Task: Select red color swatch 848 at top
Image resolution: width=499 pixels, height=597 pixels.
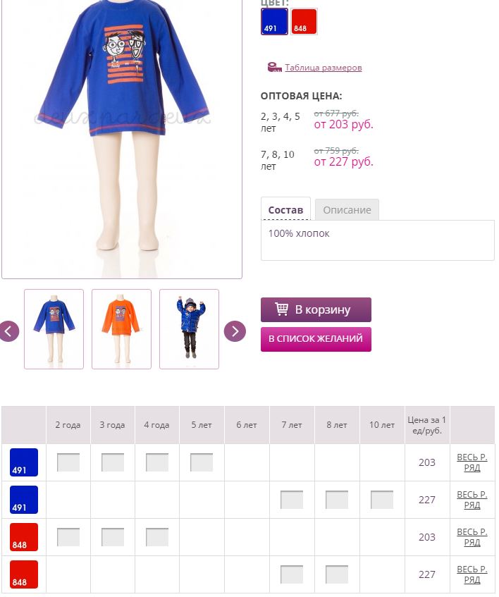Action: pos(304,21)
